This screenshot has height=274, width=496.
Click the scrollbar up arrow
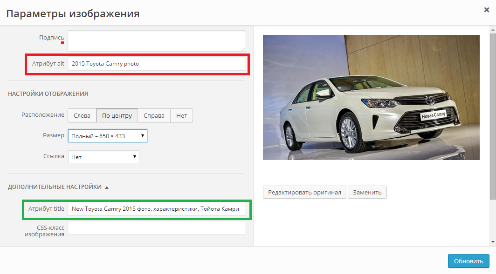(493, 30)
